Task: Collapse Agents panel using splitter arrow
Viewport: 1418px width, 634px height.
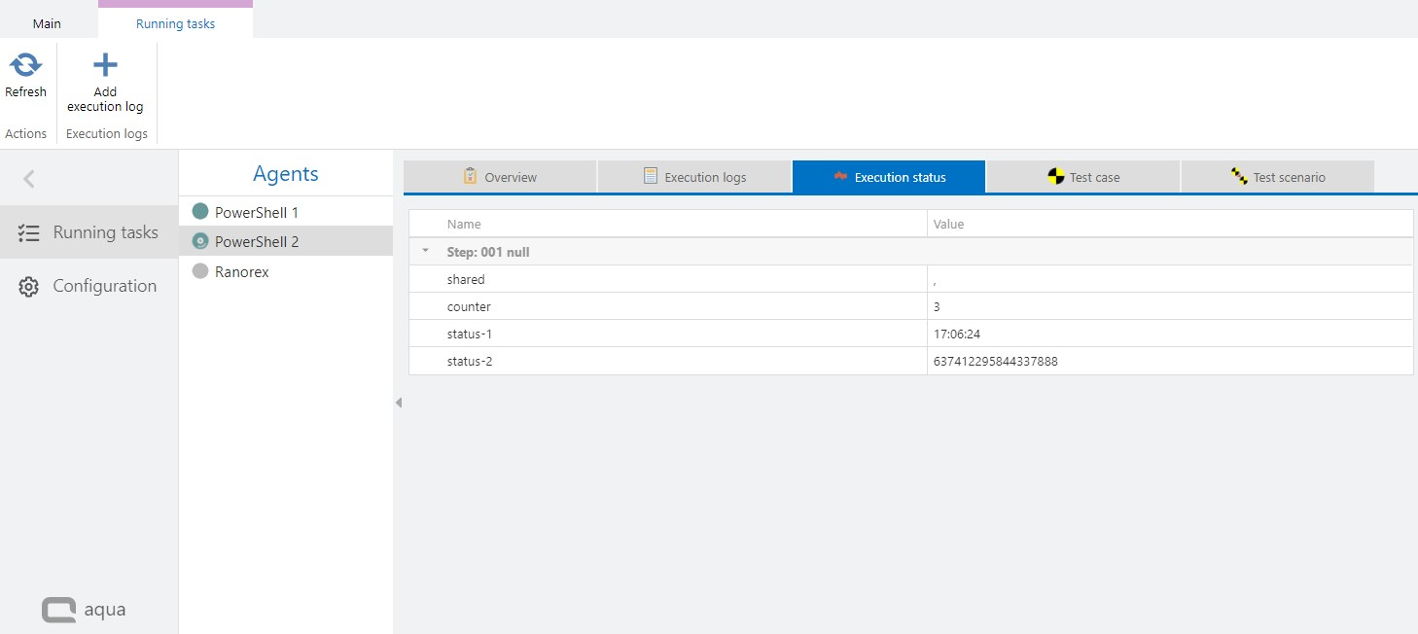Action: click(398, 403)
